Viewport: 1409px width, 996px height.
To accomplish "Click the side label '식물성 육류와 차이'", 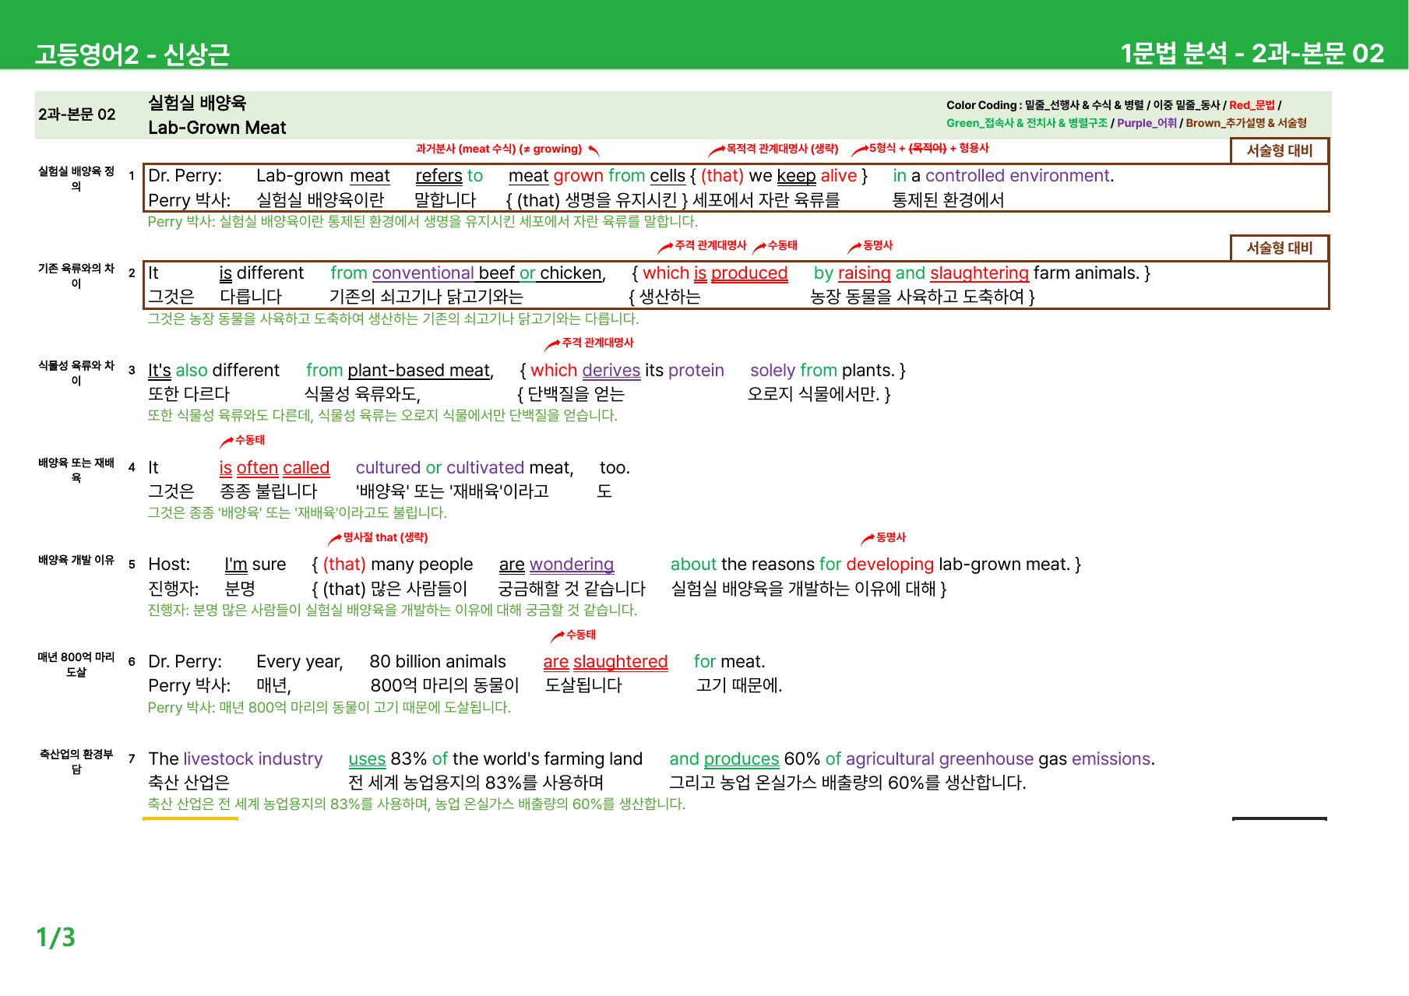I will (76, 373).
